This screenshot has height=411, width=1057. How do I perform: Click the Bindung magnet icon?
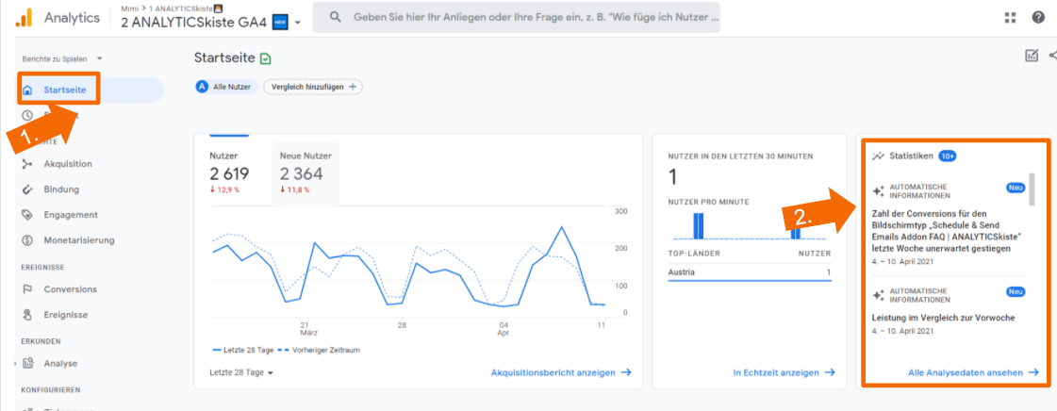[x=27, y=189]
